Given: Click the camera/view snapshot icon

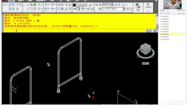Looking at the screenshot, I should tap(92, 9).
